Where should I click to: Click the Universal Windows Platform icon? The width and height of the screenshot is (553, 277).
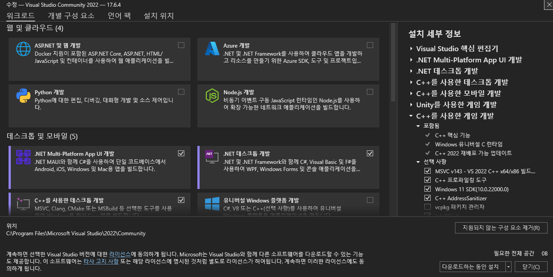tap(212, 203)
